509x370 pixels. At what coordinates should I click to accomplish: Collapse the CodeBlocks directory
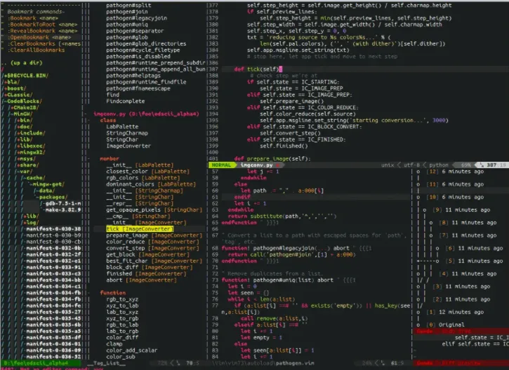coord(22,101)
